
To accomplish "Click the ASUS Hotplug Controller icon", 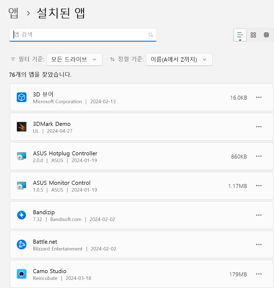I will (x=22, y=156).
